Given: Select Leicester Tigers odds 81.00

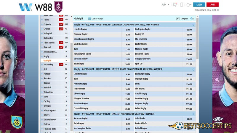Looking at the screenshot, I should (x=189, y=54).
